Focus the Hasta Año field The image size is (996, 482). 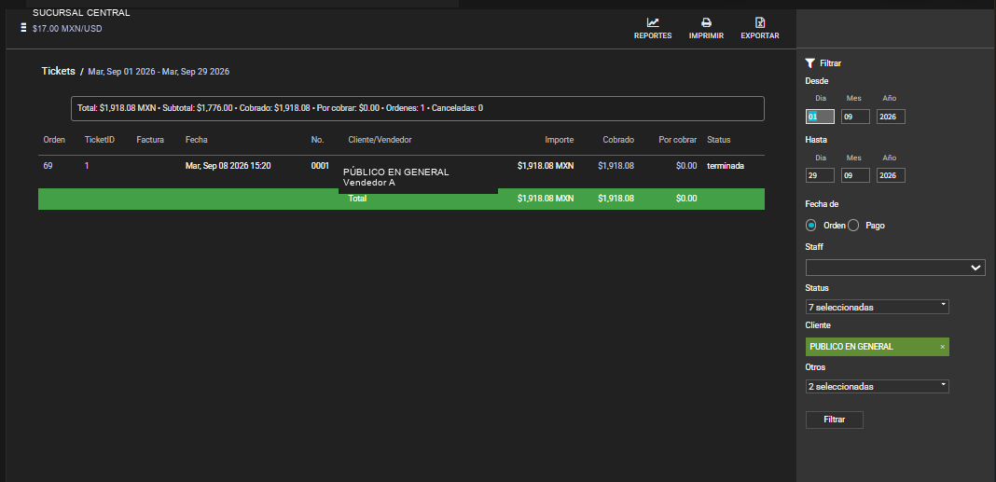tap(891, 175)
